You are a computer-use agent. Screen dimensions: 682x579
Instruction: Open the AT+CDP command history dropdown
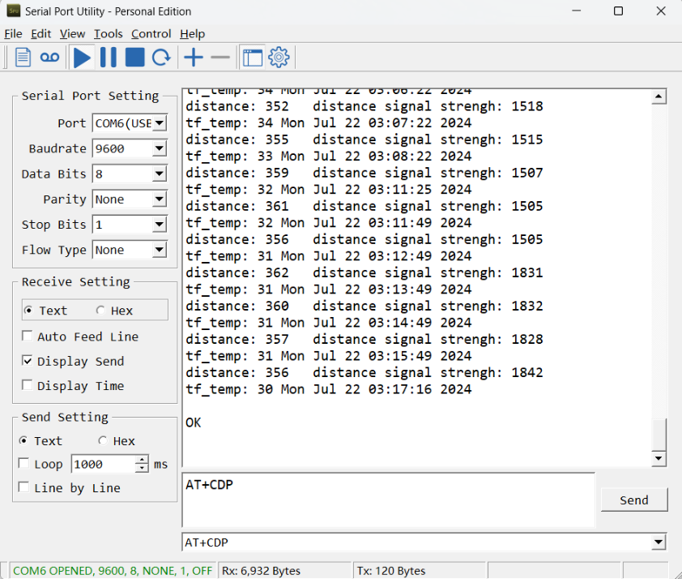[x=659, y=543]
